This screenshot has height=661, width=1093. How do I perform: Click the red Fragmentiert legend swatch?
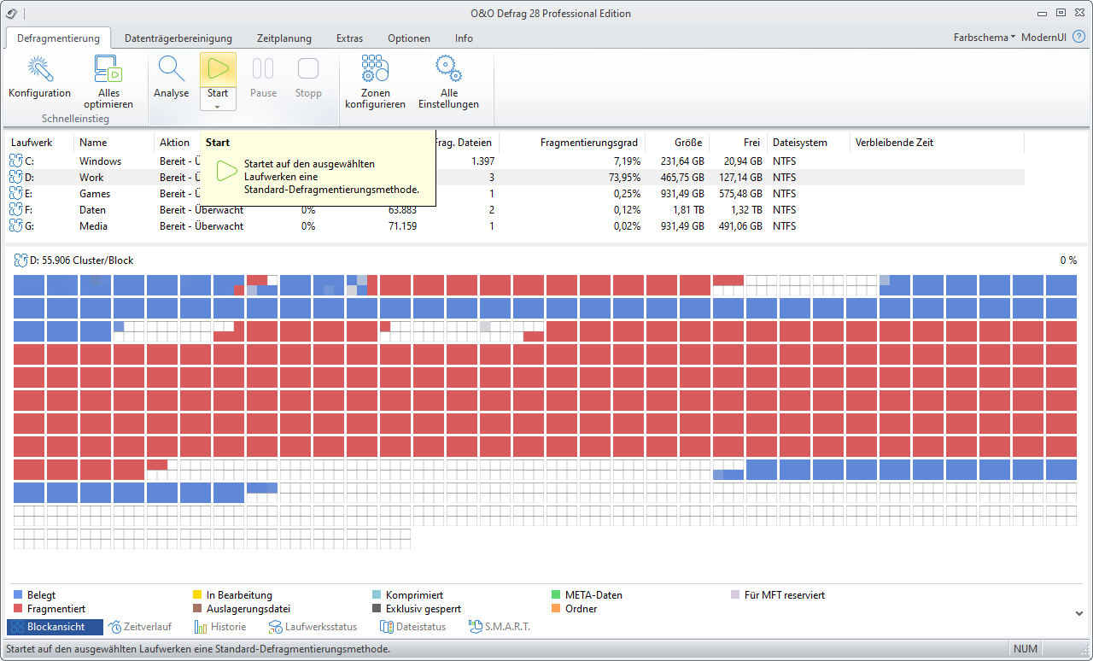[x=18, y=609]
